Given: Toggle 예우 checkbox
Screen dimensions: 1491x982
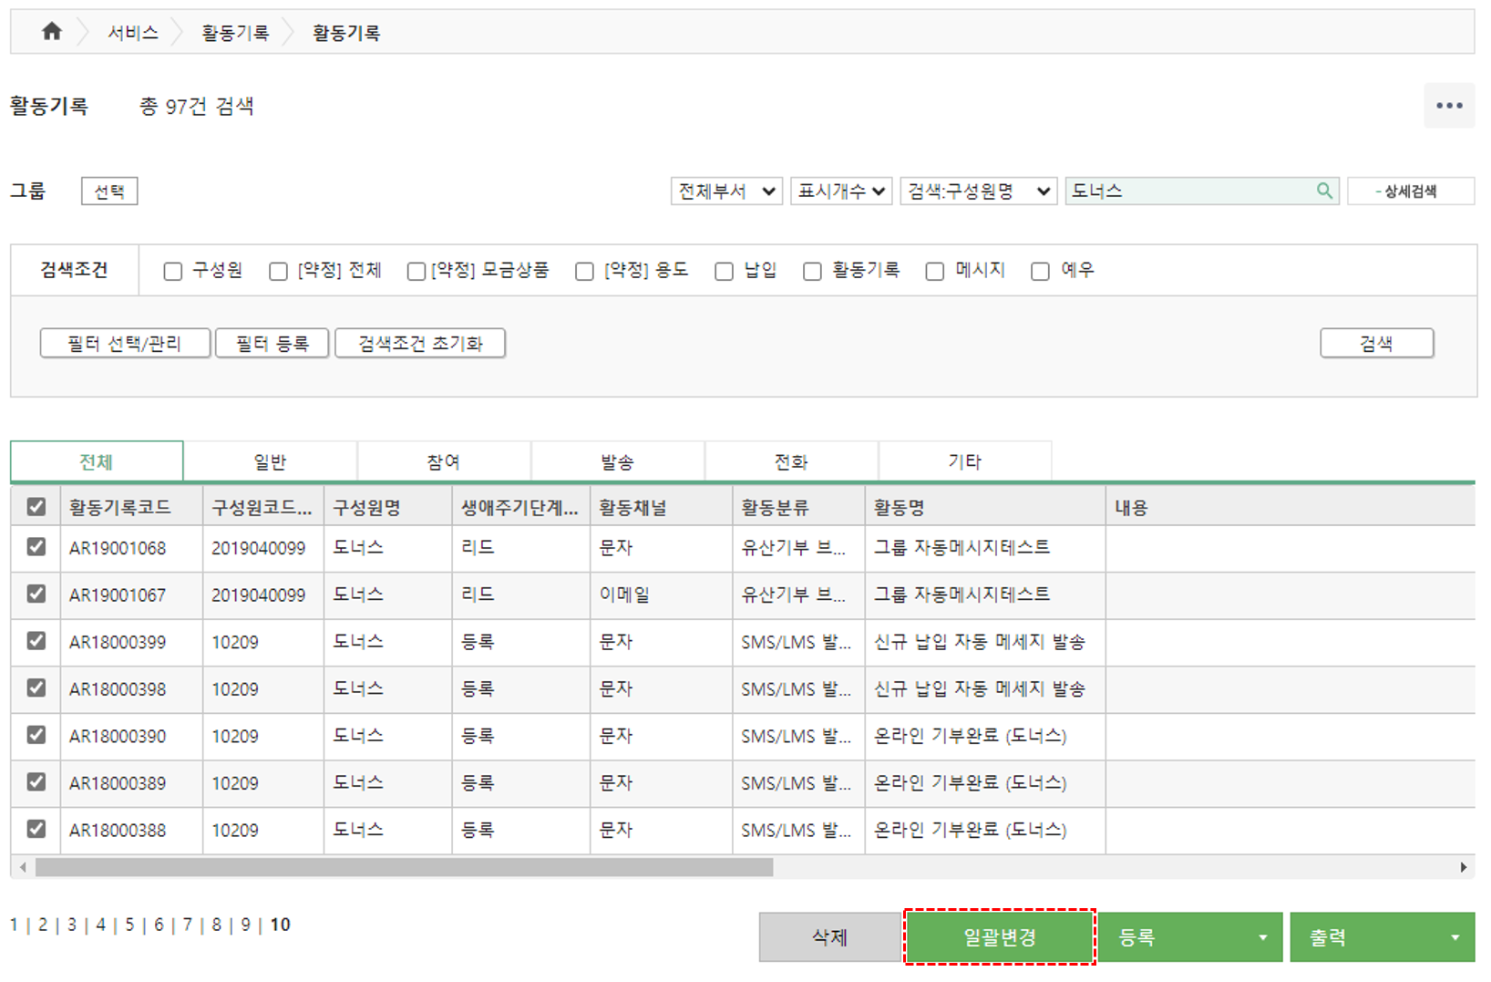Looking at the screenshot, I should coord(1040,272).
